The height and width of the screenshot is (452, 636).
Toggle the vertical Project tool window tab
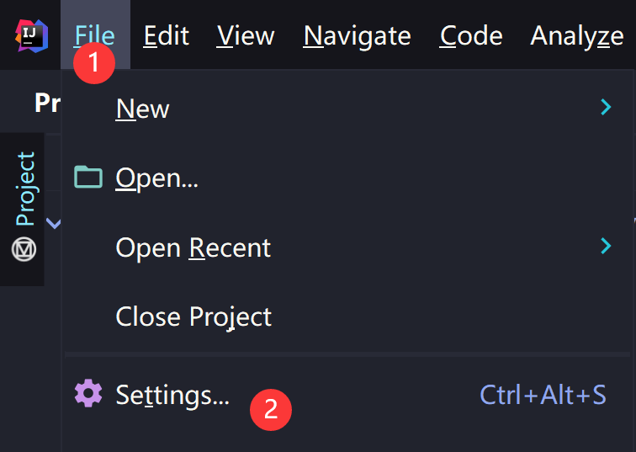coord(24,189)
